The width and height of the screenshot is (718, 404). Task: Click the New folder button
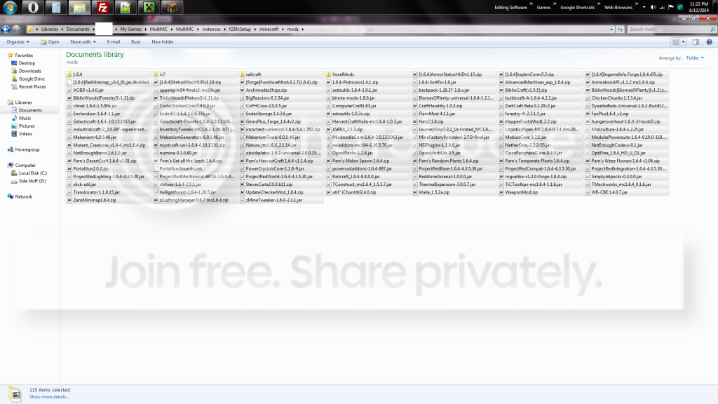163,42
